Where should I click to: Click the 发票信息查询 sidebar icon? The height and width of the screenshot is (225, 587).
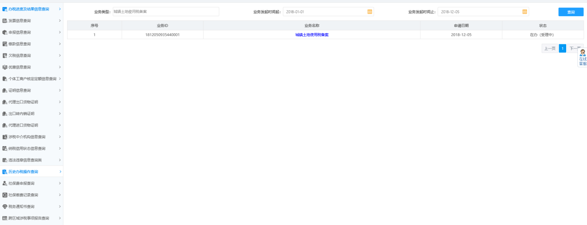(x=5, y=21)
